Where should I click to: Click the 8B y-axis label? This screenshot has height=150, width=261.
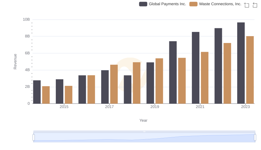coord(27,36)
